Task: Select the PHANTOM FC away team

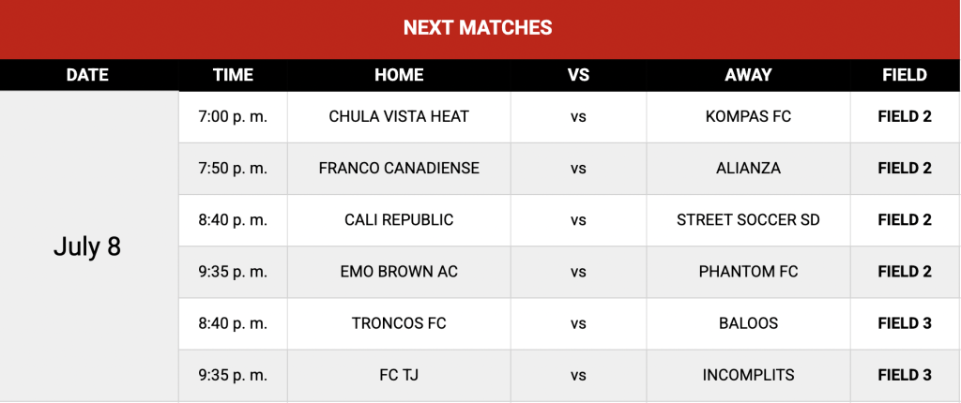Action: pos(748,271)
